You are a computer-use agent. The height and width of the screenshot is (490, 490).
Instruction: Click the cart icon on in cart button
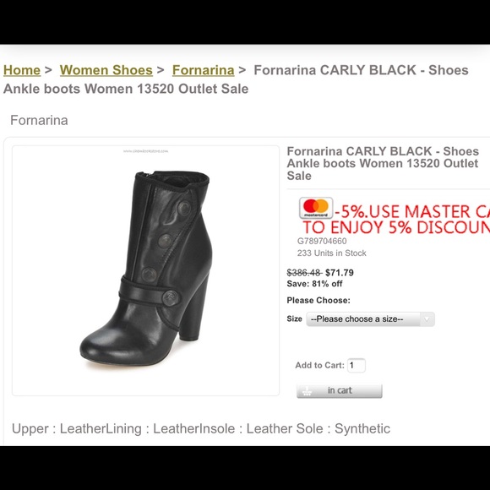pyautogui.click(x=308, y=391)
